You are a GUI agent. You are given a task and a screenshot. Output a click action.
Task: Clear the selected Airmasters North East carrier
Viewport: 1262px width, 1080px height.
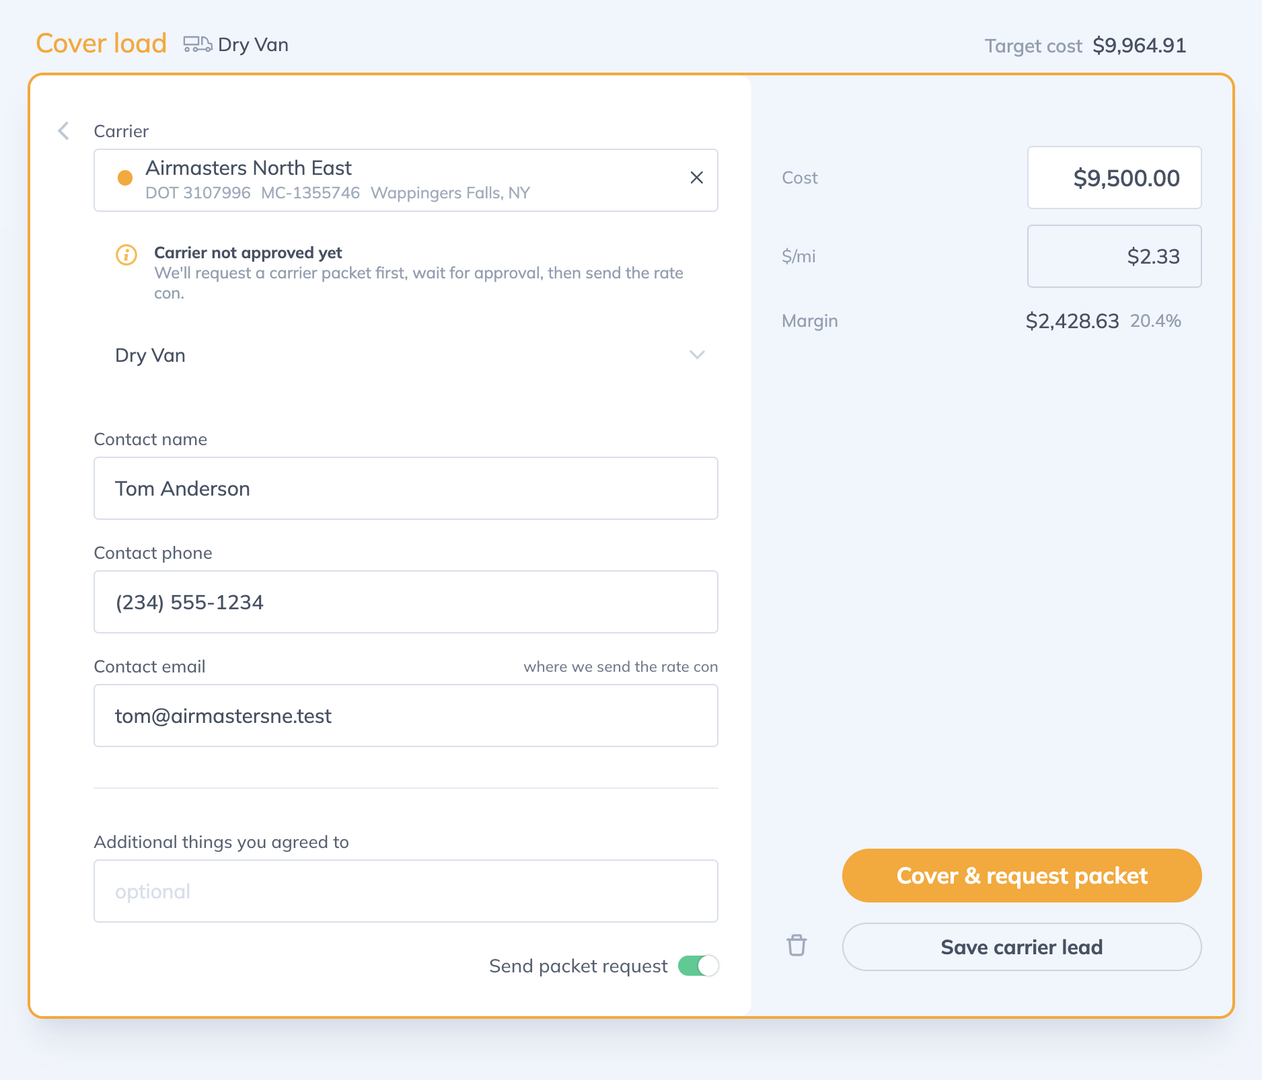(x=696, y=178)
